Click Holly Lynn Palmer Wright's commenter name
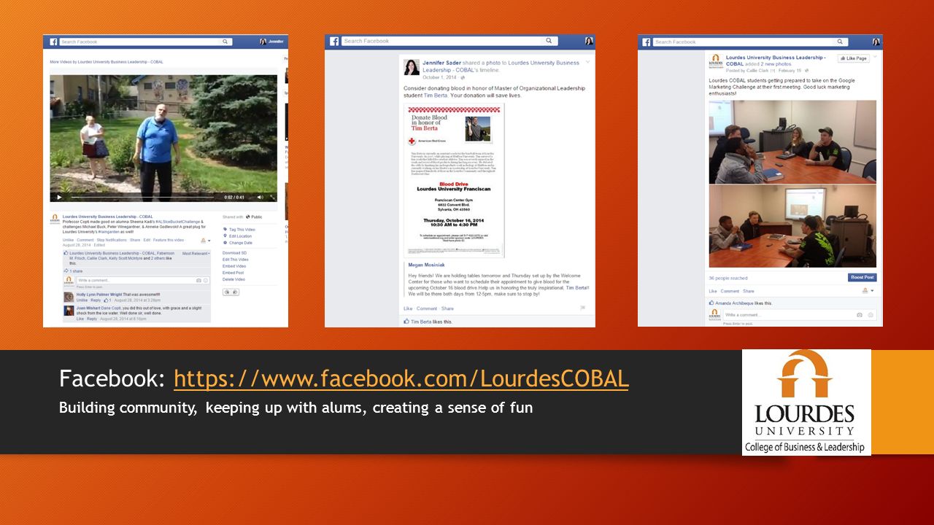Viewport: 934px width, 525px height. (99, 295)
